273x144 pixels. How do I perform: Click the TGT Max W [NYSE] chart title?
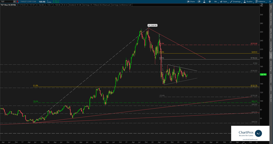[8, 5]
